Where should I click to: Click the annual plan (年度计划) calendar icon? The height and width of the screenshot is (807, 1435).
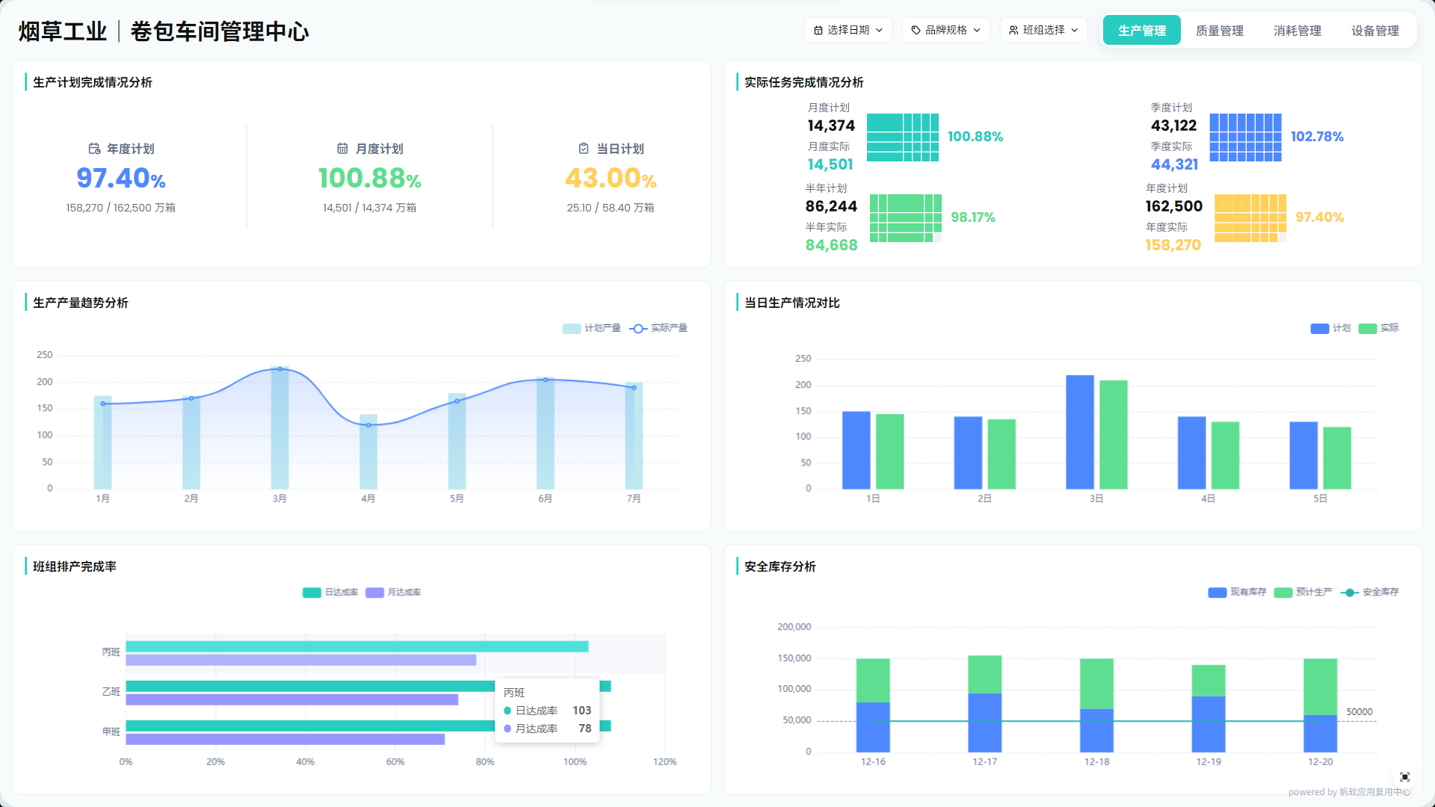(x=94, y=149)
